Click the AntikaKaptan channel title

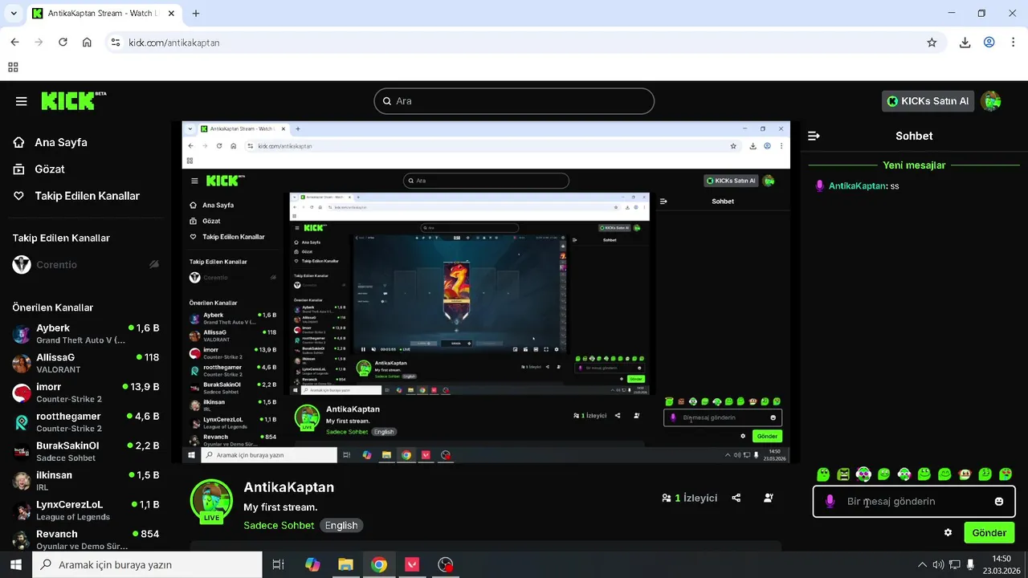pos(289,487)
